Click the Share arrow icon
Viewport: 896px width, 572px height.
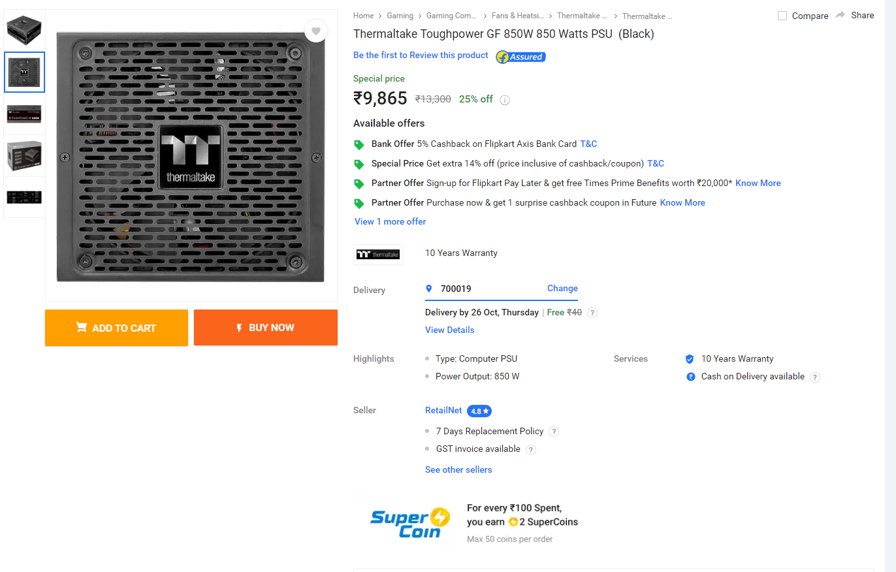[x=840, y=15]
